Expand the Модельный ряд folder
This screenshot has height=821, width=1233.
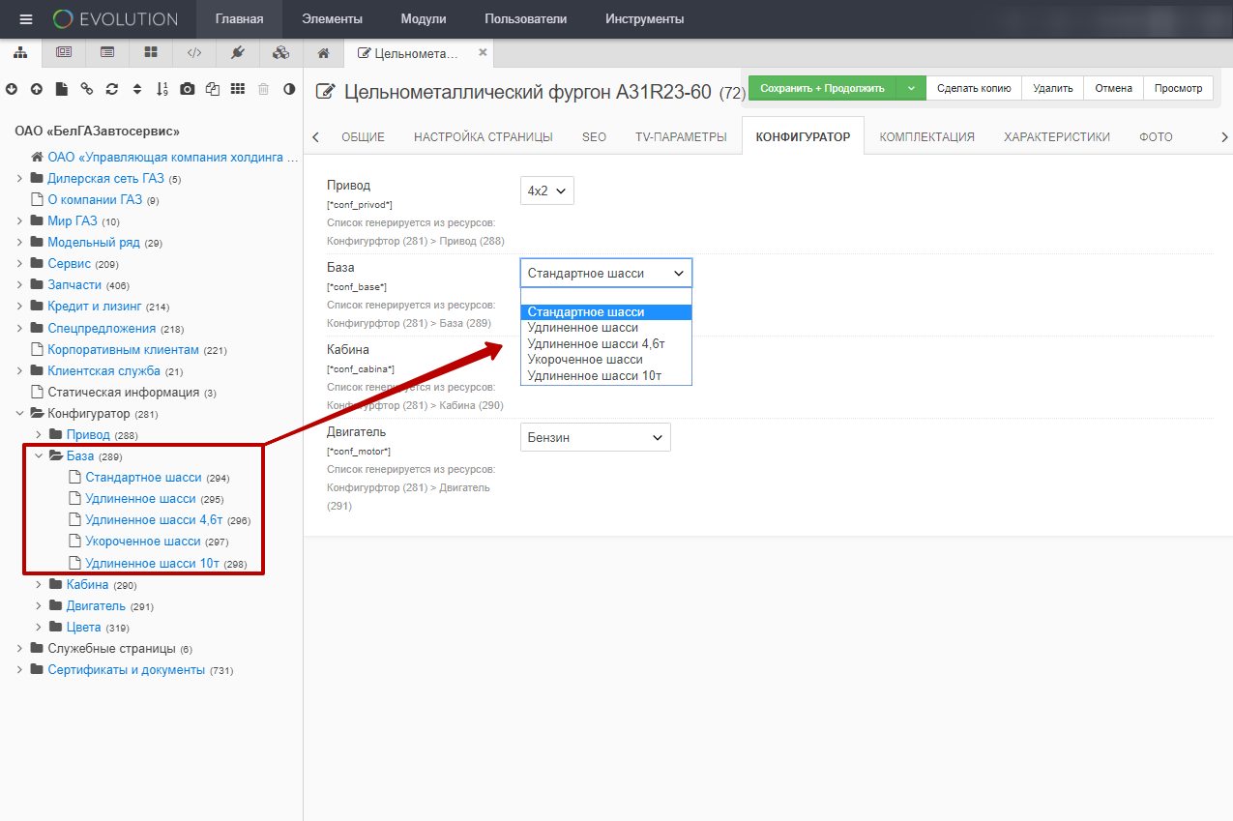(19, 242)
